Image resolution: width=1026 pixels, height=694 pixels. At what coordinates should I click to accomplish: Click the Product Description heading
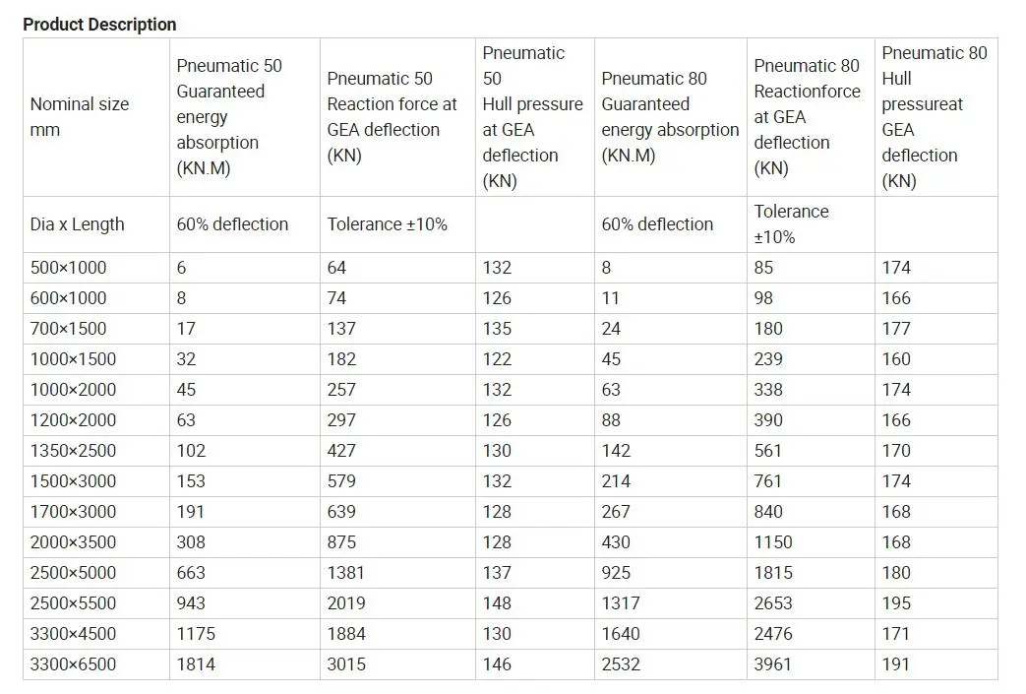tap(99, 25)
